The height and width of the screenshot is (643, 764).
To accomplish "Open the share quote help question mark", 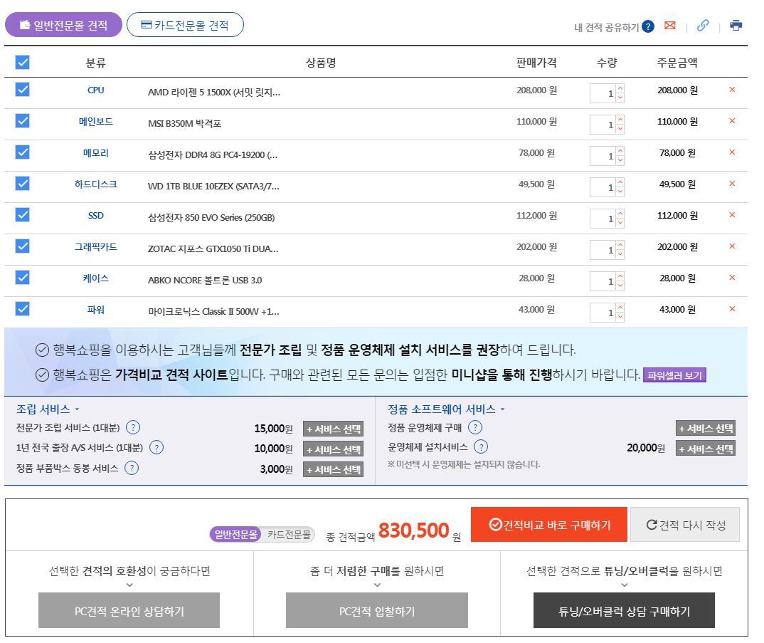I will pyautogui.click(x=647, y=26).
